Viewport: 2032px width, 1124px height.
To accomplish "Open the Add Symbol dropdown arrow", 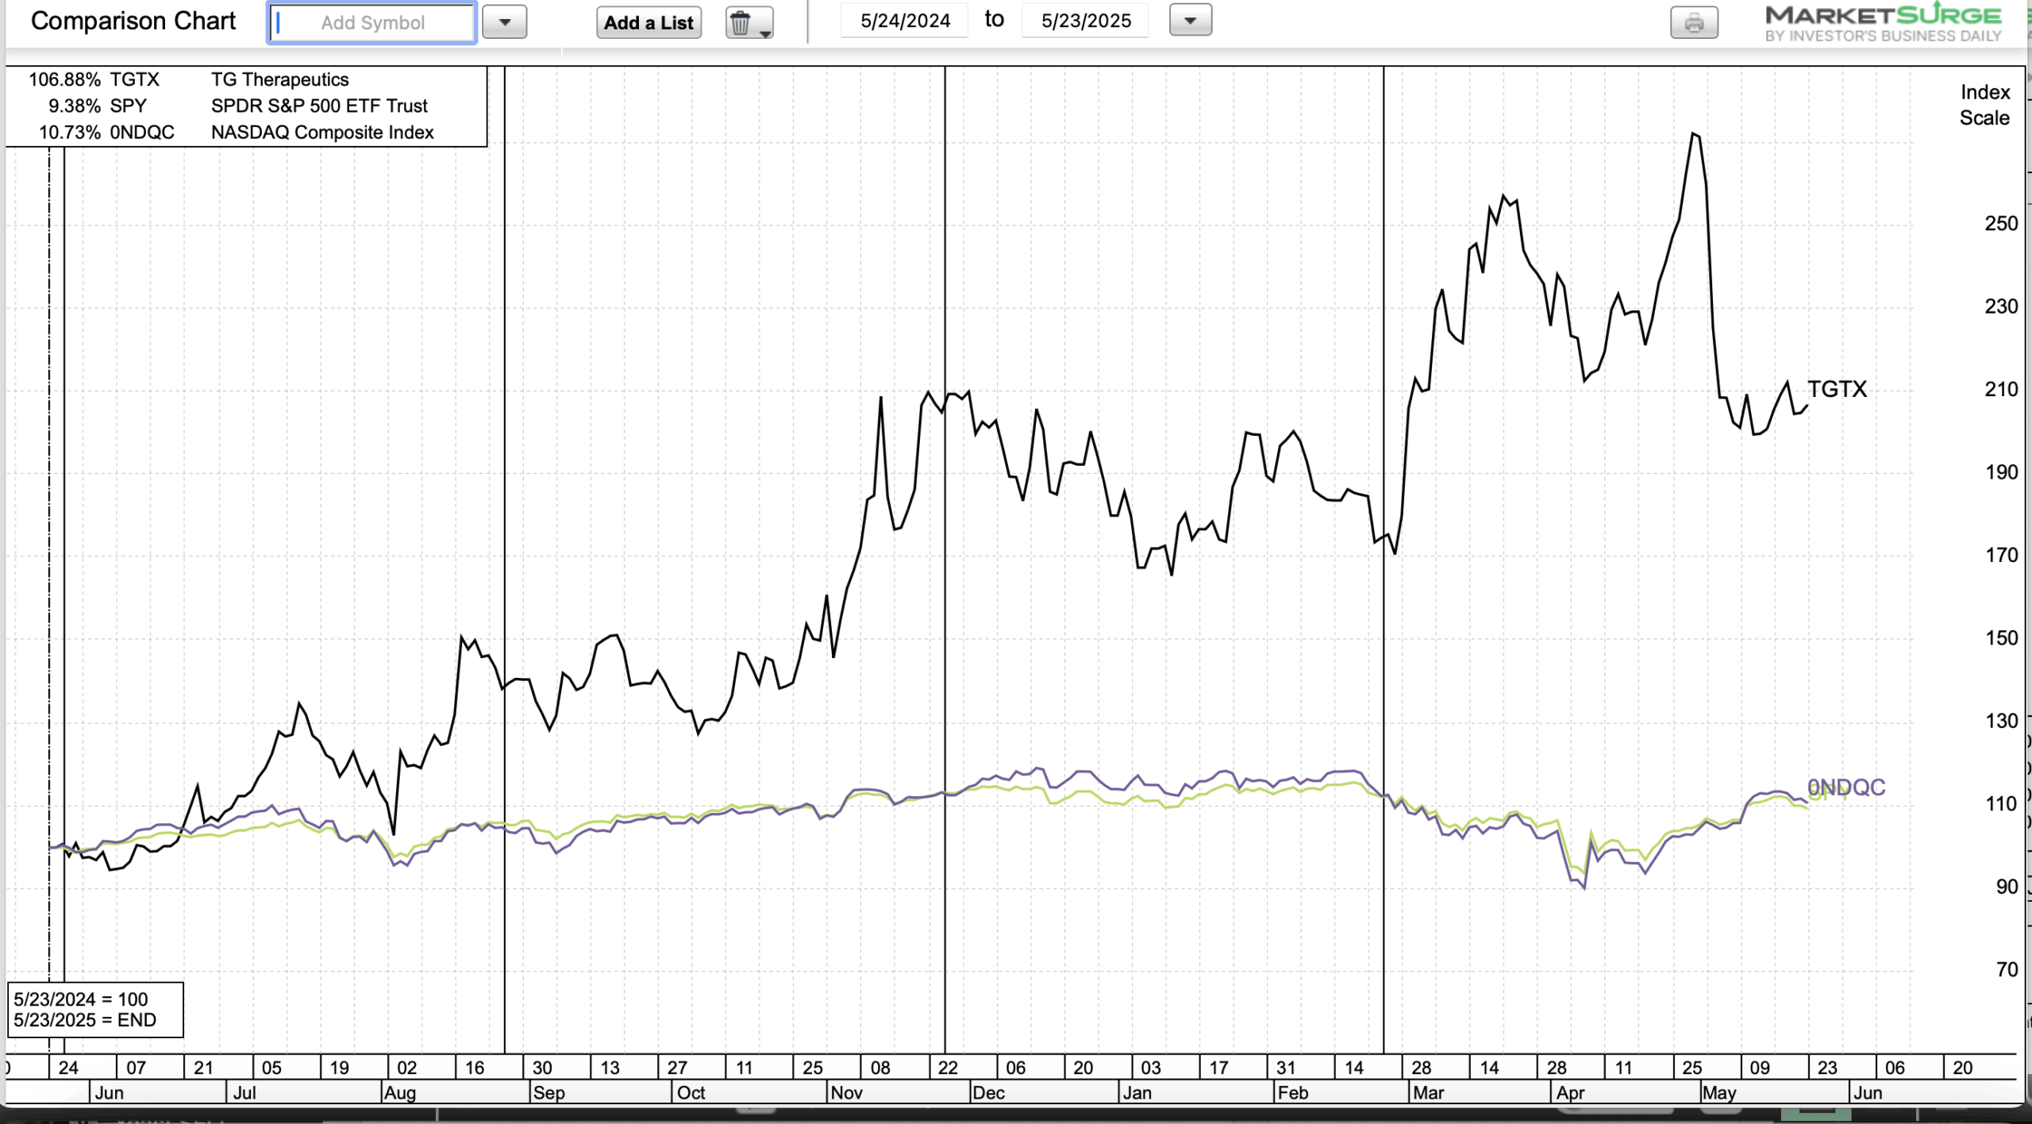I will click(505, 22).
